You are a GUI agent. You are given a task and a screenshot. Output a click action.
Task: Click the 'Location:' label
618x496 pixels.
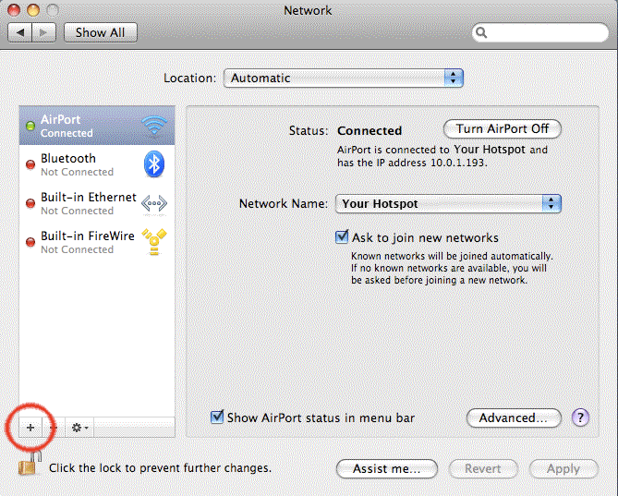click(x=190, y=78)
